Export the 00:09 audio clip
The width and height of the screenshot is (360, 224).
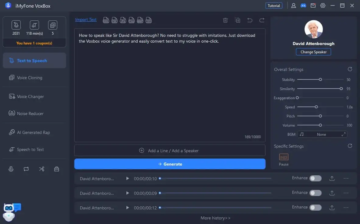332,193
